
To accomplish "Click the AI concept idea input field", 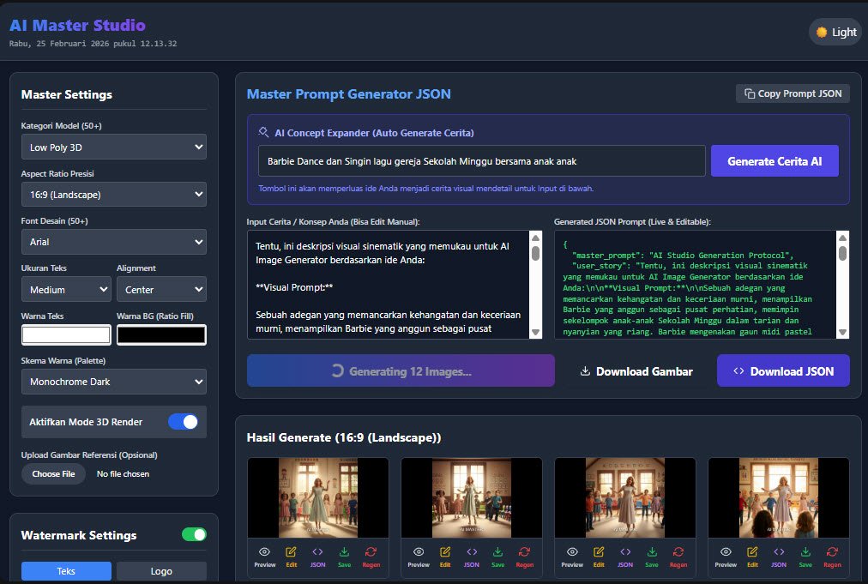I will (482, 161).
